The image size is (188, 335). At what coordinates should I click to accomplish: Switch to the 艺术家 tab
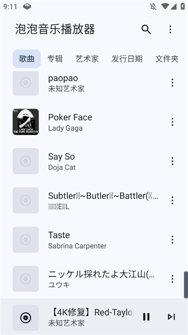pyautogui.click(x=87, y=59)
